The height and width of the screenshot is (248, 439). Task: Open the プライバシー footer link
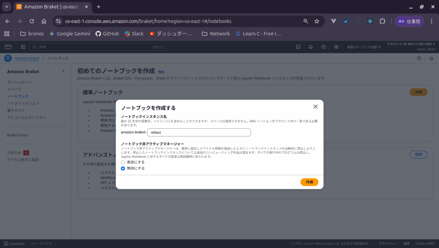388,244
